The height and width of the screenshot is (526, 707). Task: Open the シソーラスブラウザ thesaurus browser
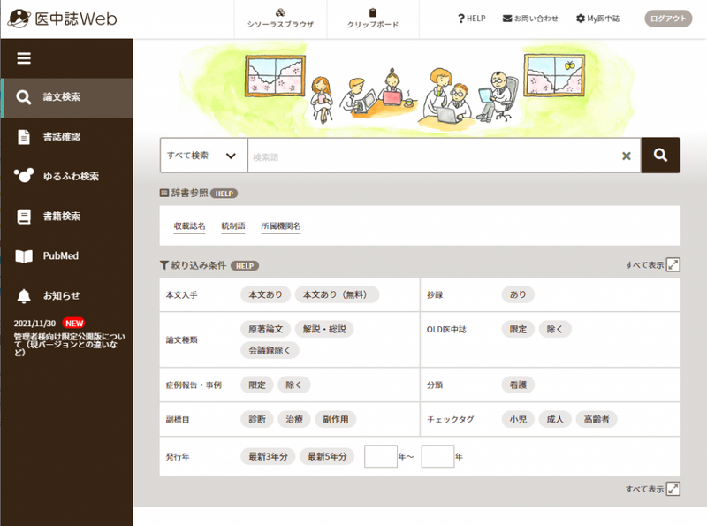point(280,19)
